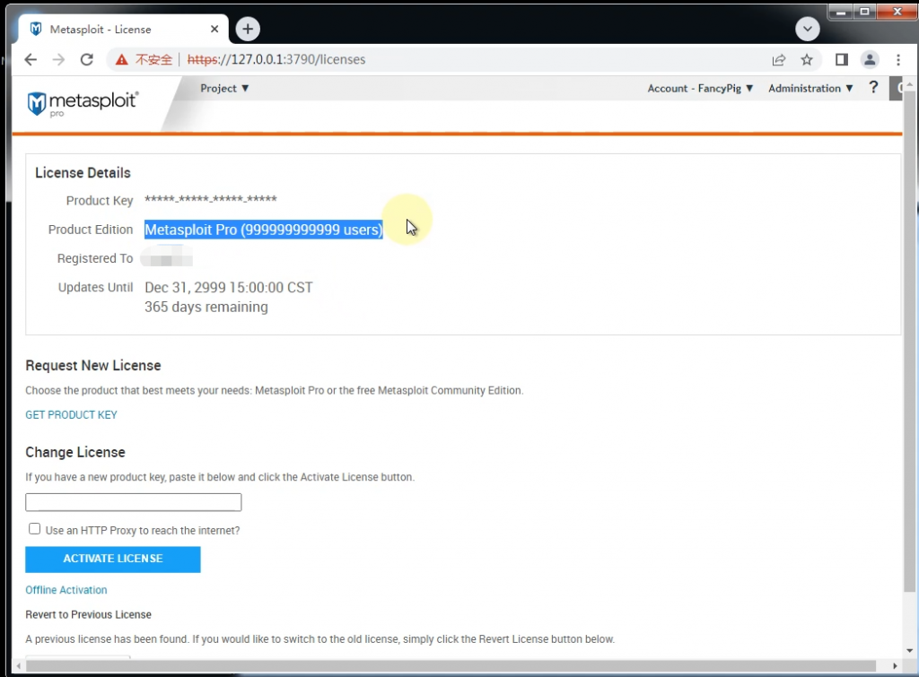Maximize the browser window

click(x=864, y=12)
